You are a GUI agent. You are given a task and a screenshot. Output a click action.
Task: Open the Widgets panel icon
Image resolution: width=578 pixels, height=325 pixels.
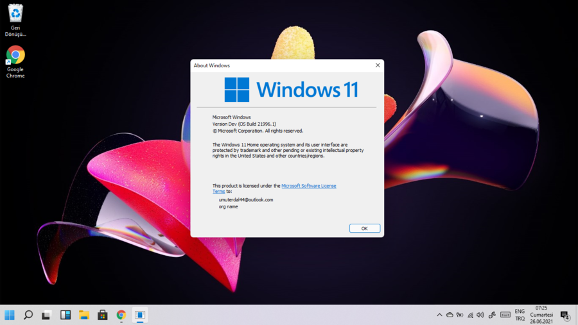66,315
